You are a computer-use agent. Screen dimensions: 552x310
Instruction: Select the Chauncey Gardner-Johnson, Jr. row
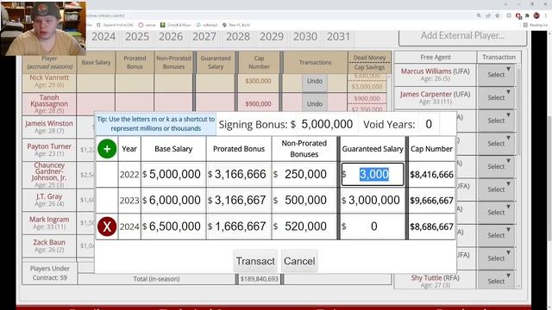pos(49,175)
